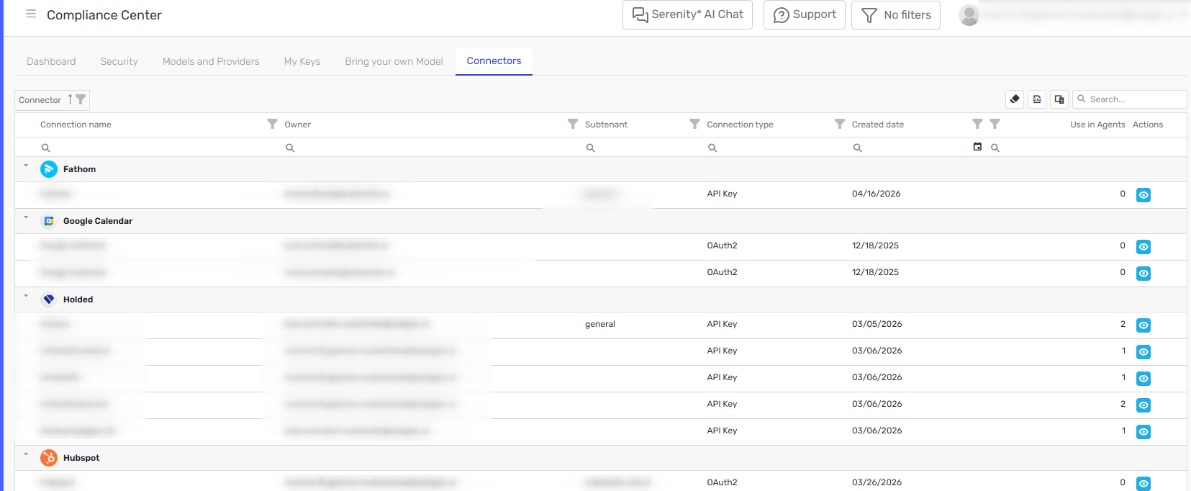Open the column chooser icon
This screenshot has width=1191, height=491.
coord(1059,99)
